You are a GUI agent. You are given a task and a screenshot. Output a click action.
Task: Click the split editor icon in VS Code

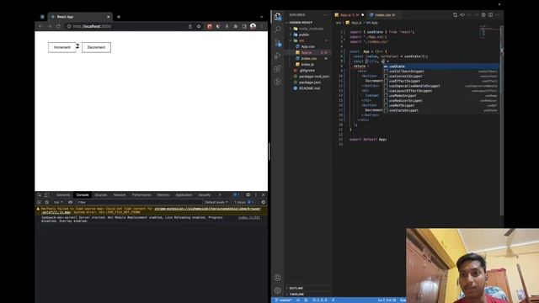pyautogui.click(x=490, y=15)
